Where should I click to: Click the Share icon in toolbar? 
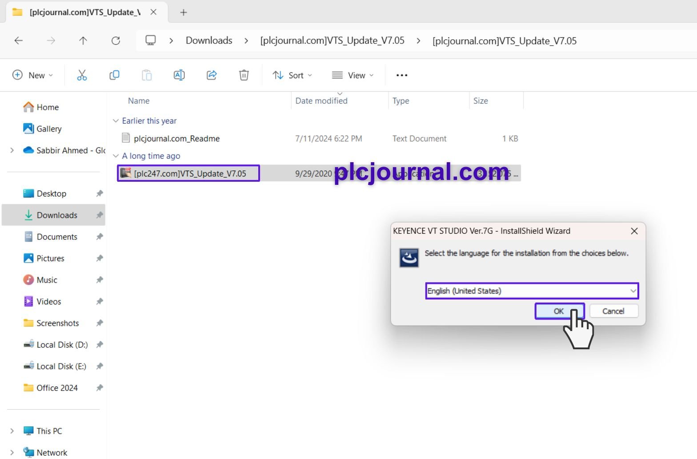click(x=212, y=75)
